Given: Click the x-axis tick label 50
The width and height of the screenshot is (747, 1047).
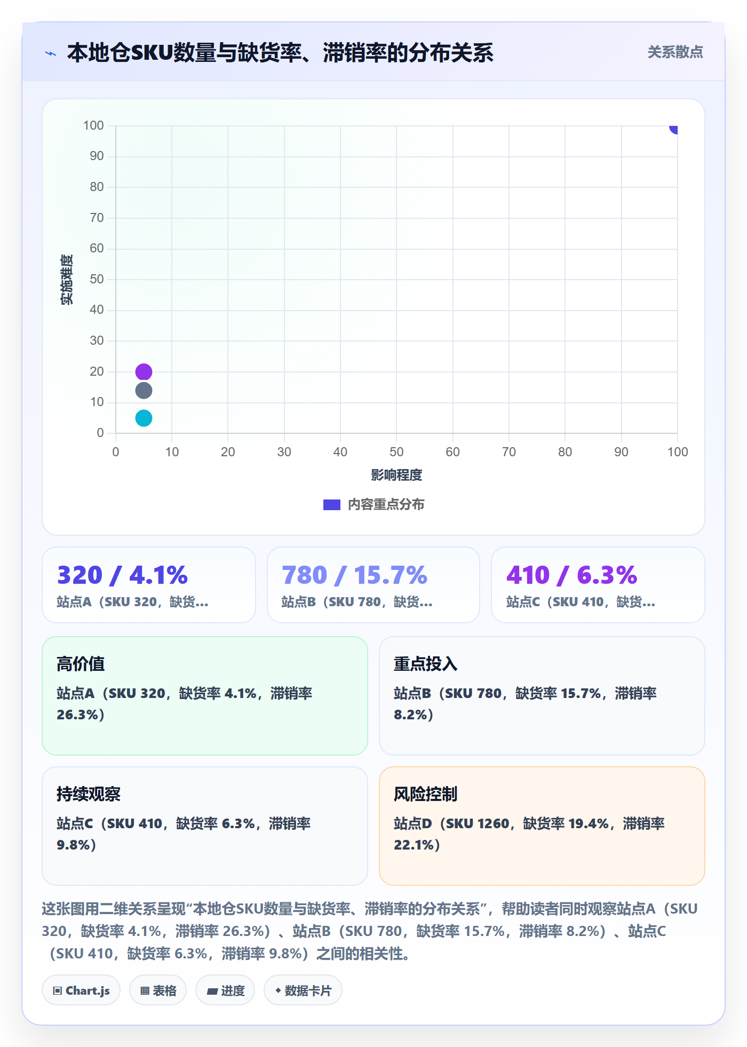Looking at the screenshot, I should click(396, 452).
